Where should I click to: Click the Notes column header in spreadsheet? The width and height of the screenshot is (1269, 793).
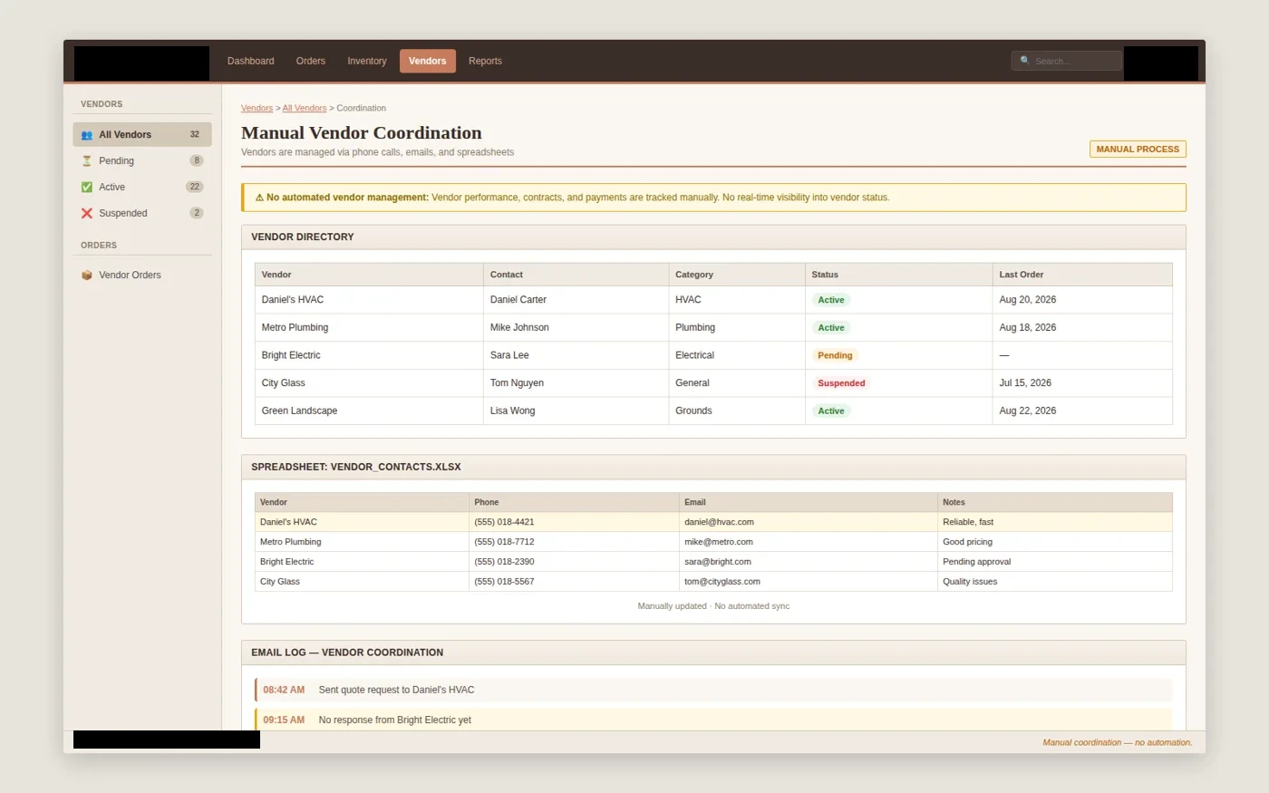(x=1055, y=502)
